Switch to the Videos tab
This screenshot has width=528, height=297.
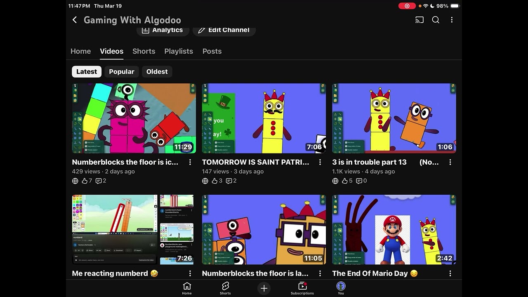click(112, 51)
